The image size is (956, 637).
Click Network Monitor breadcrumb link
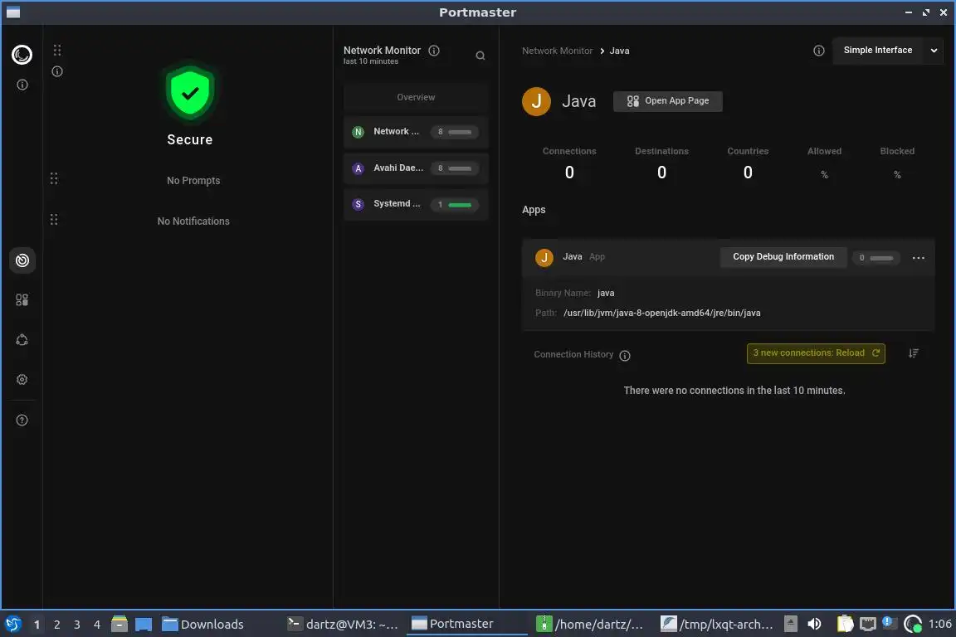[x=558, y=51]
